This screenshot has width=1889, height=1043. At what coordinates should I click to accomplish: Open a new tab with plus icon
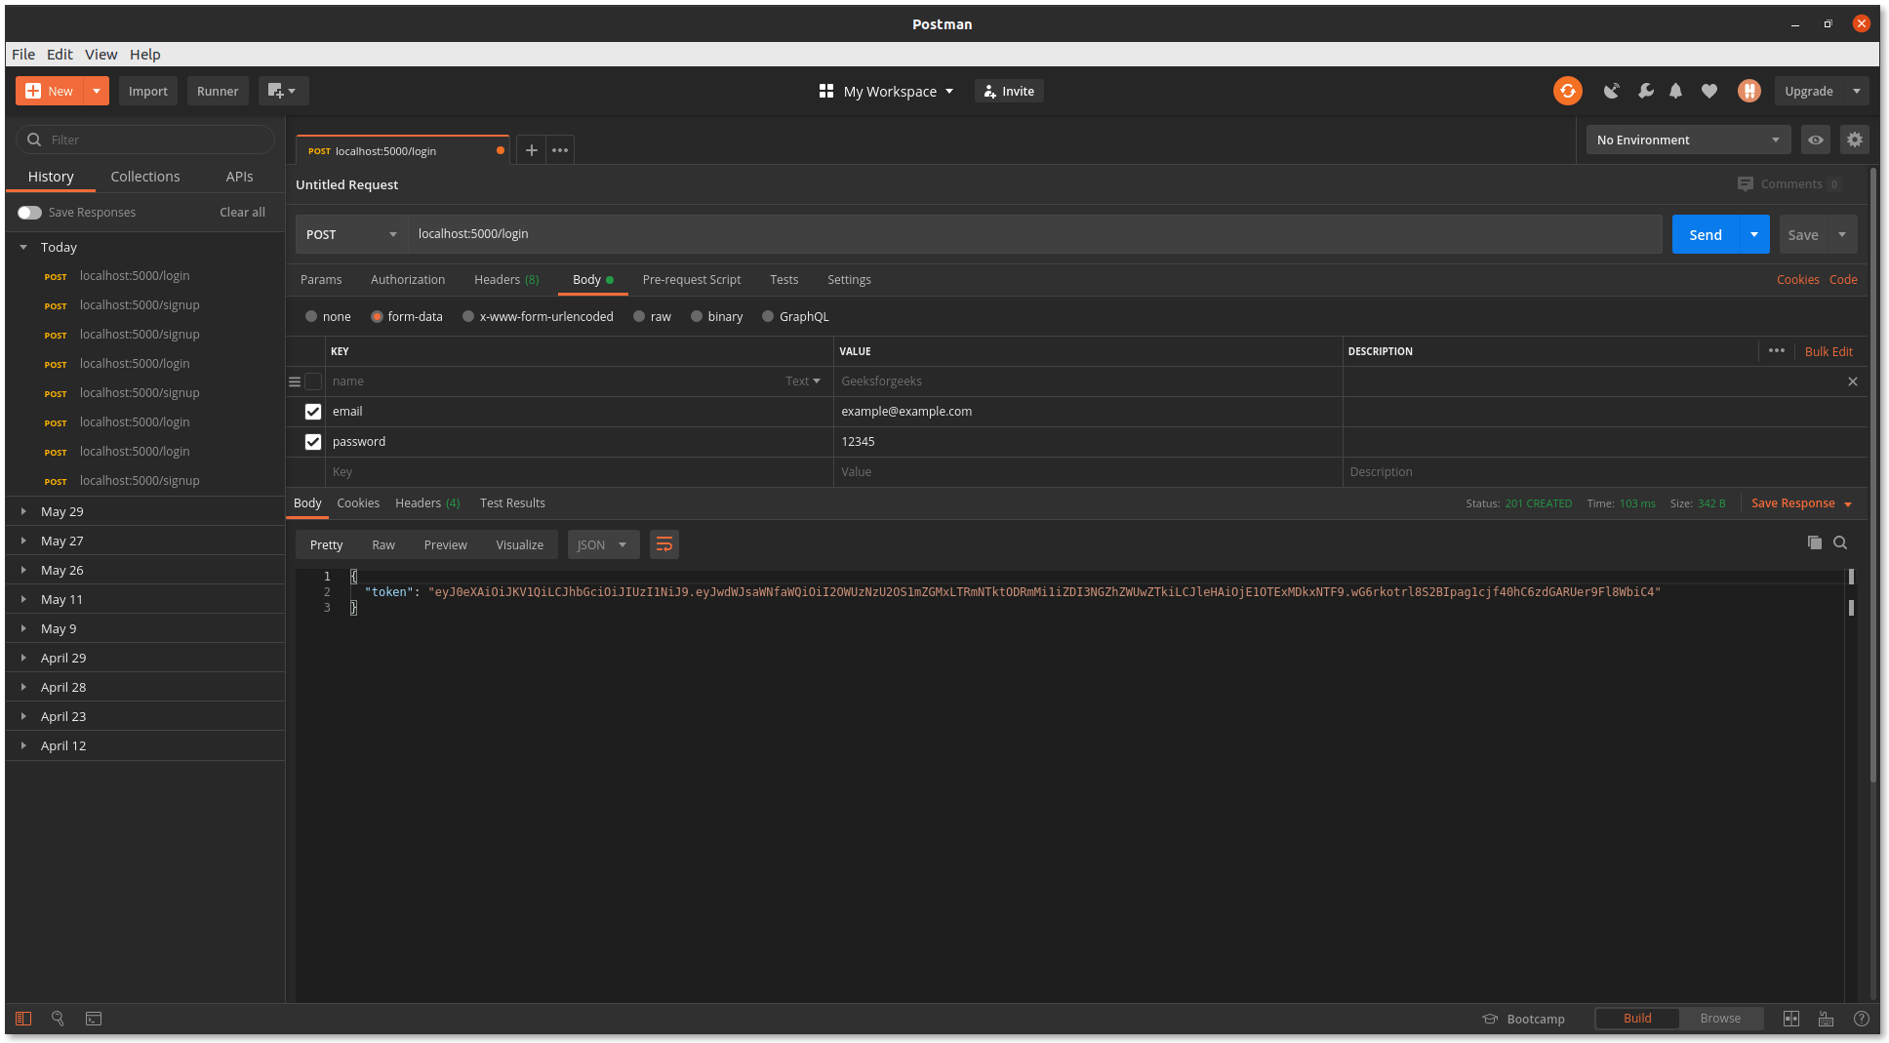click(x=531, y=150)
